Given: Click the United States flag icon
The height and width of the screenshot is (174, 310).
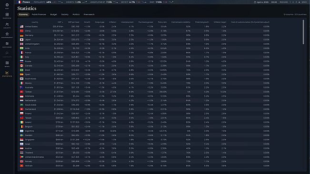Looking at the screenshot, I should coord(21,27).
